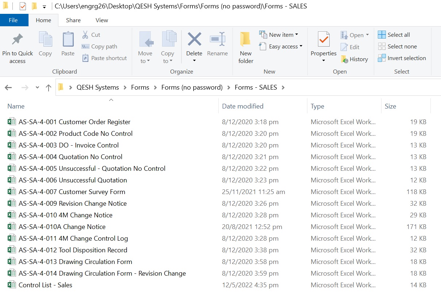Click the Up arrow to parent folder
This screenshot has width=441, height=292.
pos(48,87)
